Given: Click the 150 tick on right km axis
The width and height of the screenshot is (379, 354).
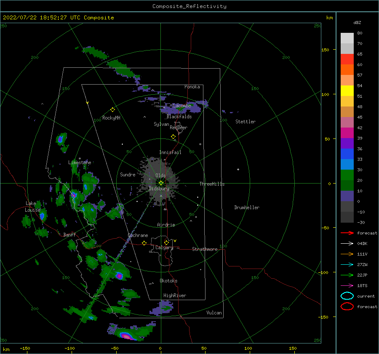Looking at the screenshot, I should [x=325, y=50].
